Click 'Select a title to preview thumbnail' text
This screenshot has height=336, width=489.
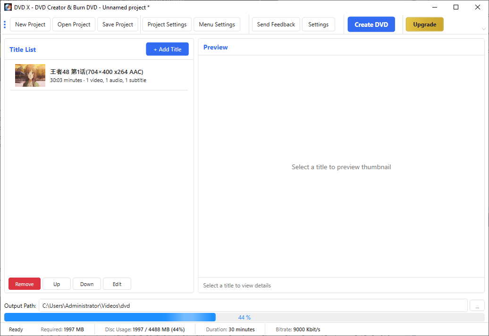click(341, 167)
